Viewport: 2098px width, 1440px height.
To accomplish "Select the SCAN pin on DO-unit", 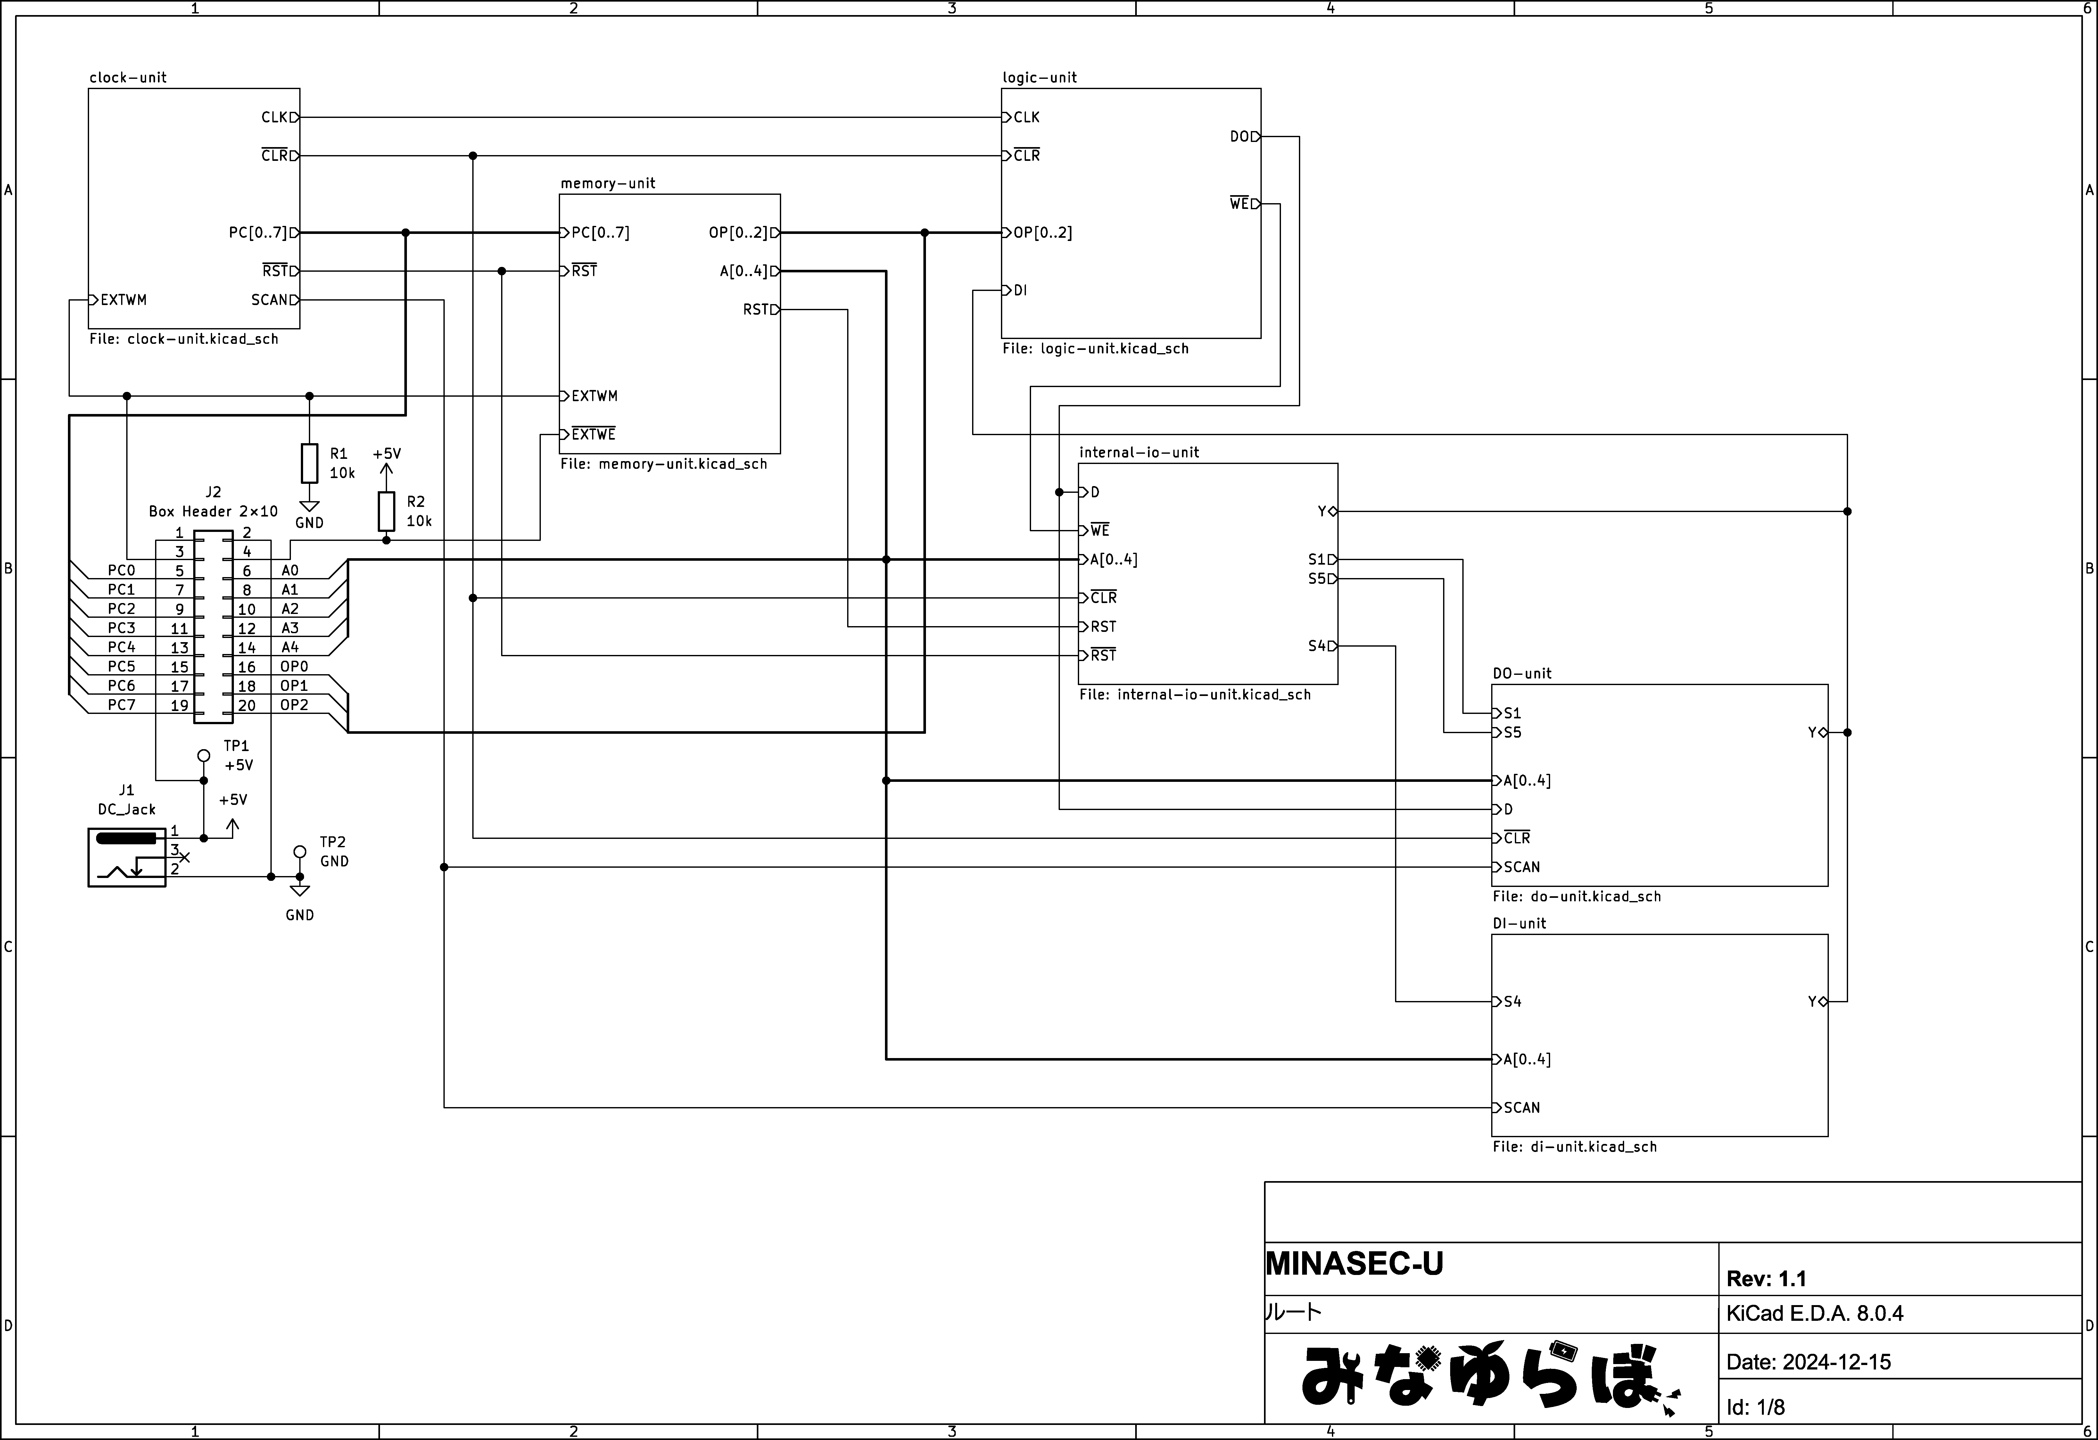I will click(x=1516, y=868).
